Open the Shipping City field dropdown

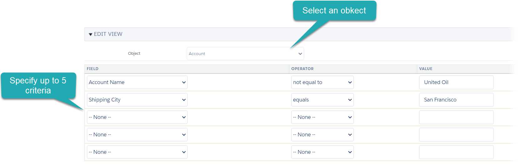point(137,100)
